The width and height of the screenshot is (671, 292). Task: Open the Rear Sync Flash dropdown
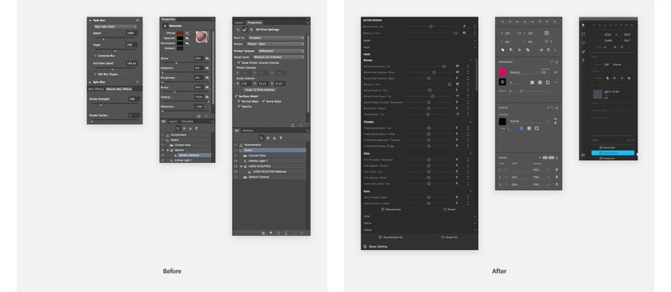pos(116,27)
